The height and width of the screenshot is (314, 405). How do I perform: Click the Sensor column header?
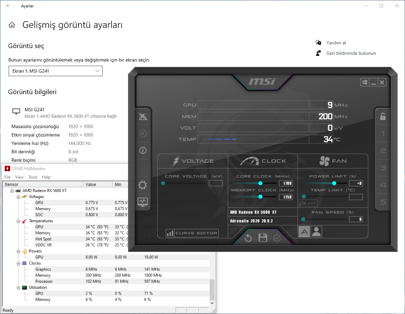(43, 184)
